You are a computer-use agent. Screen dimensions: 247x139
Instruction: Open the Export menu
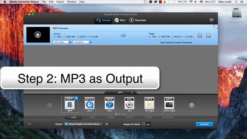pos(60,2)
